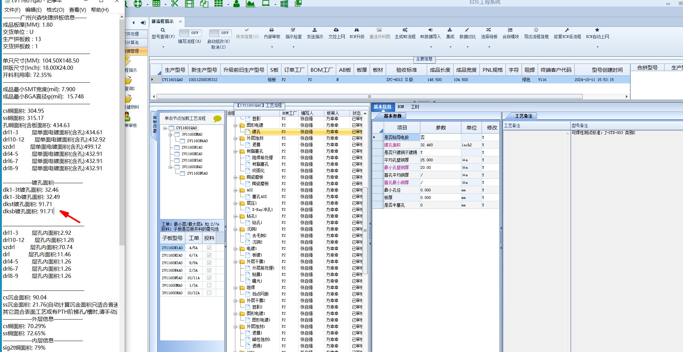Toggle 投料 checkbox for 2V1160N2A0
Screen dimensions: 683x352
209,255
